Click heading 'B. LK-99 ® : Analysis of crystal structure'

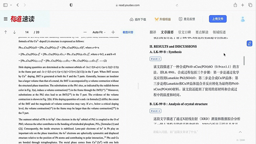pyautogui.click(x=179, y=104)
